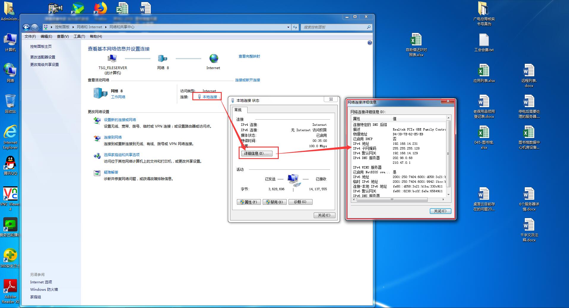This screenshot has width=569, height=308.
Task: Open the 应用列表.xlsx spreadsheet
Action: tap(484, 73)
